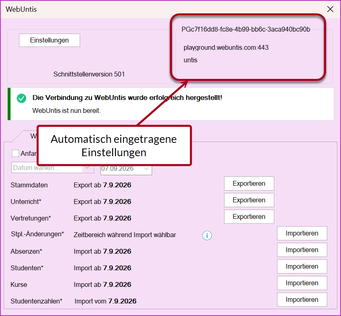Click the PGc7f16dd8 connection ID text

point(246,30)
